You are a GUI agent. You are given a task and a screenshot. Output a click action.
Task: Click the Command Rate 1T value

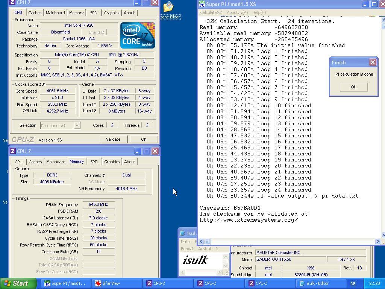(x=99, y=251)
